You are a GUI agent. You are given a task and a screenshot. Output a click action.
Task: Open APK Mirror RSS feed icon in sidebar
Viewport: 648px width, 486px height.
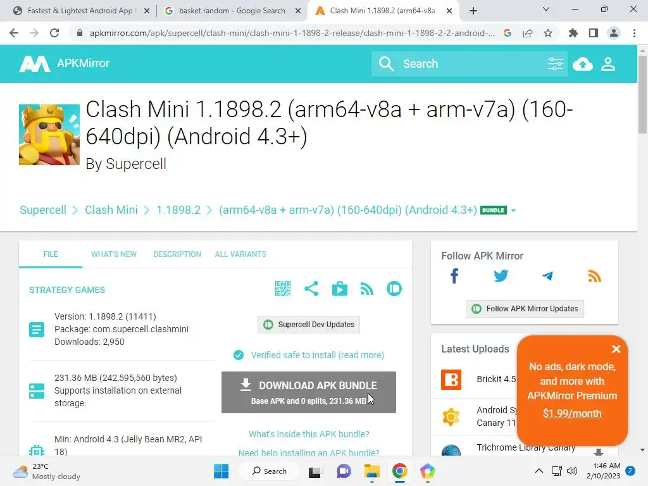coord(594,276)
